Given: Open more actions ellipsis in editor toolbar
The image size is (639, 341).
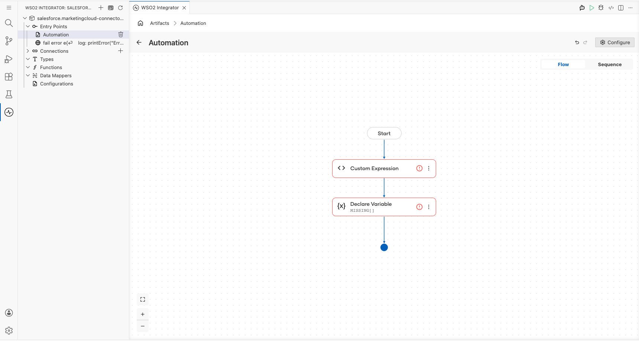Looking at the screenshot, I should coord(630,7).
